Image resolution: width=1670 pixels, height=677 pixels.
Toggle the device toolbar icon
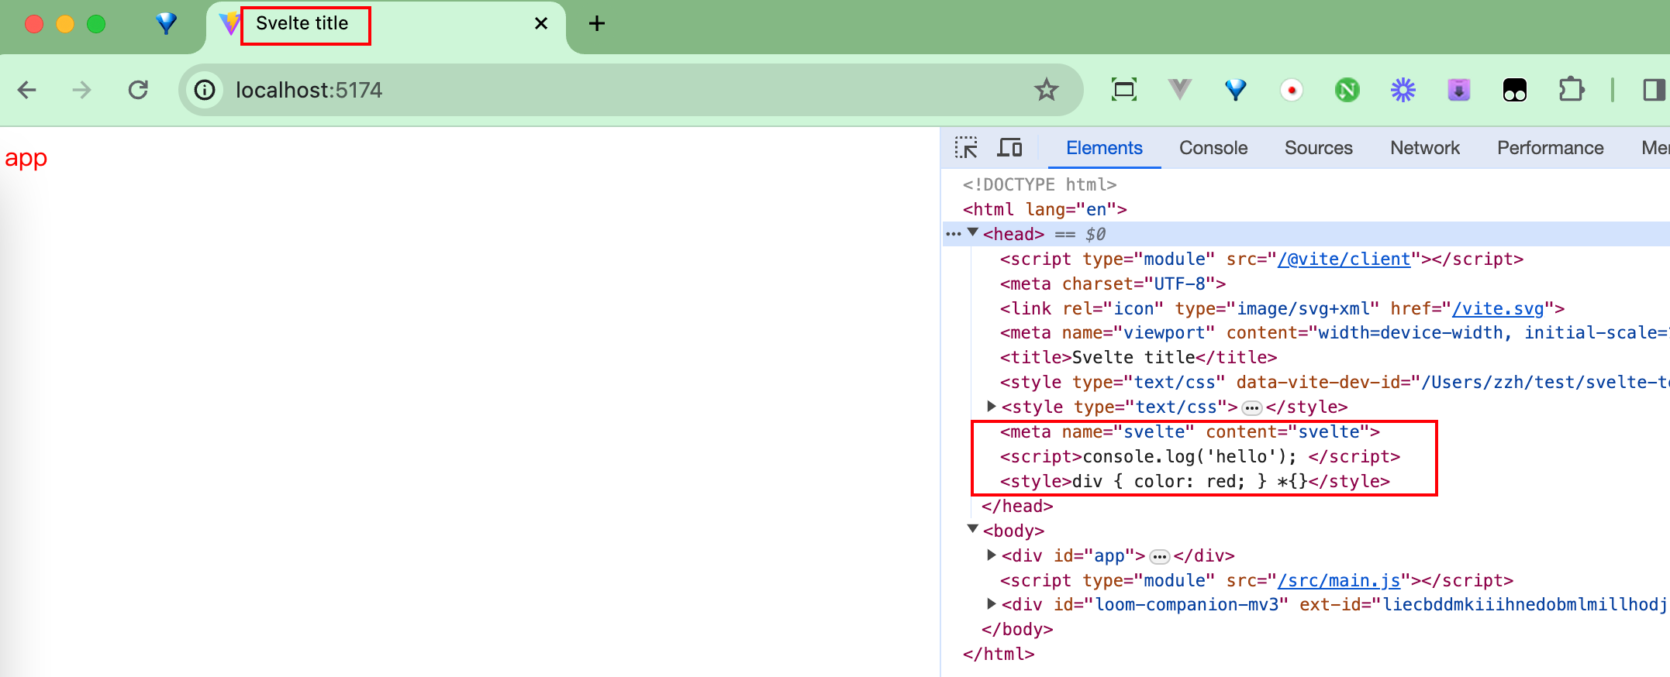(x=1009, y=147)
